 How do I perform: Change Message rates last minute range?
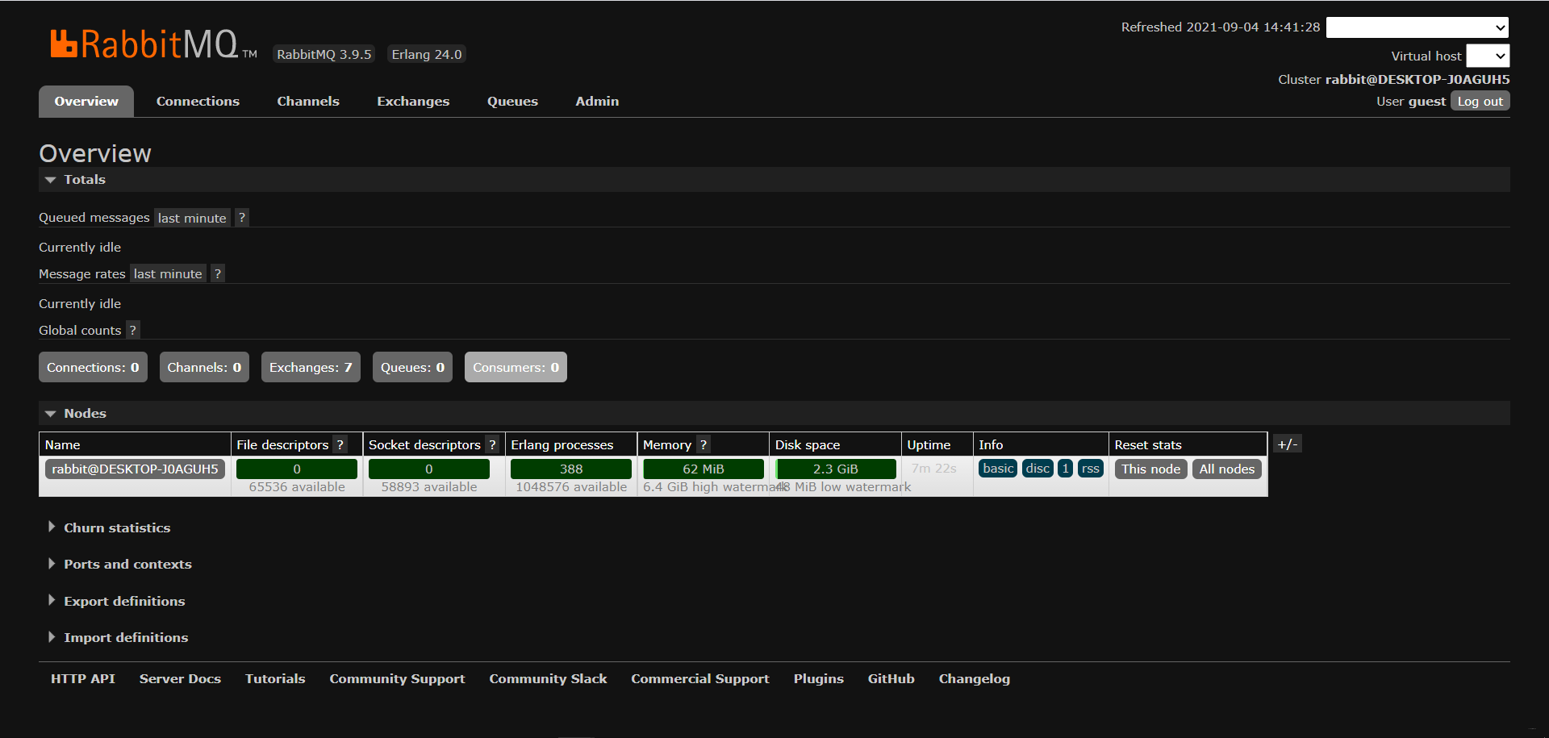pos(168,274)
